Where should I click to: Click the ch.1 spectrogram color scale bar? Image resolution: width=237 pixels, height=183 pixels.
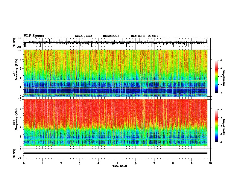click(x=216, y=77)
